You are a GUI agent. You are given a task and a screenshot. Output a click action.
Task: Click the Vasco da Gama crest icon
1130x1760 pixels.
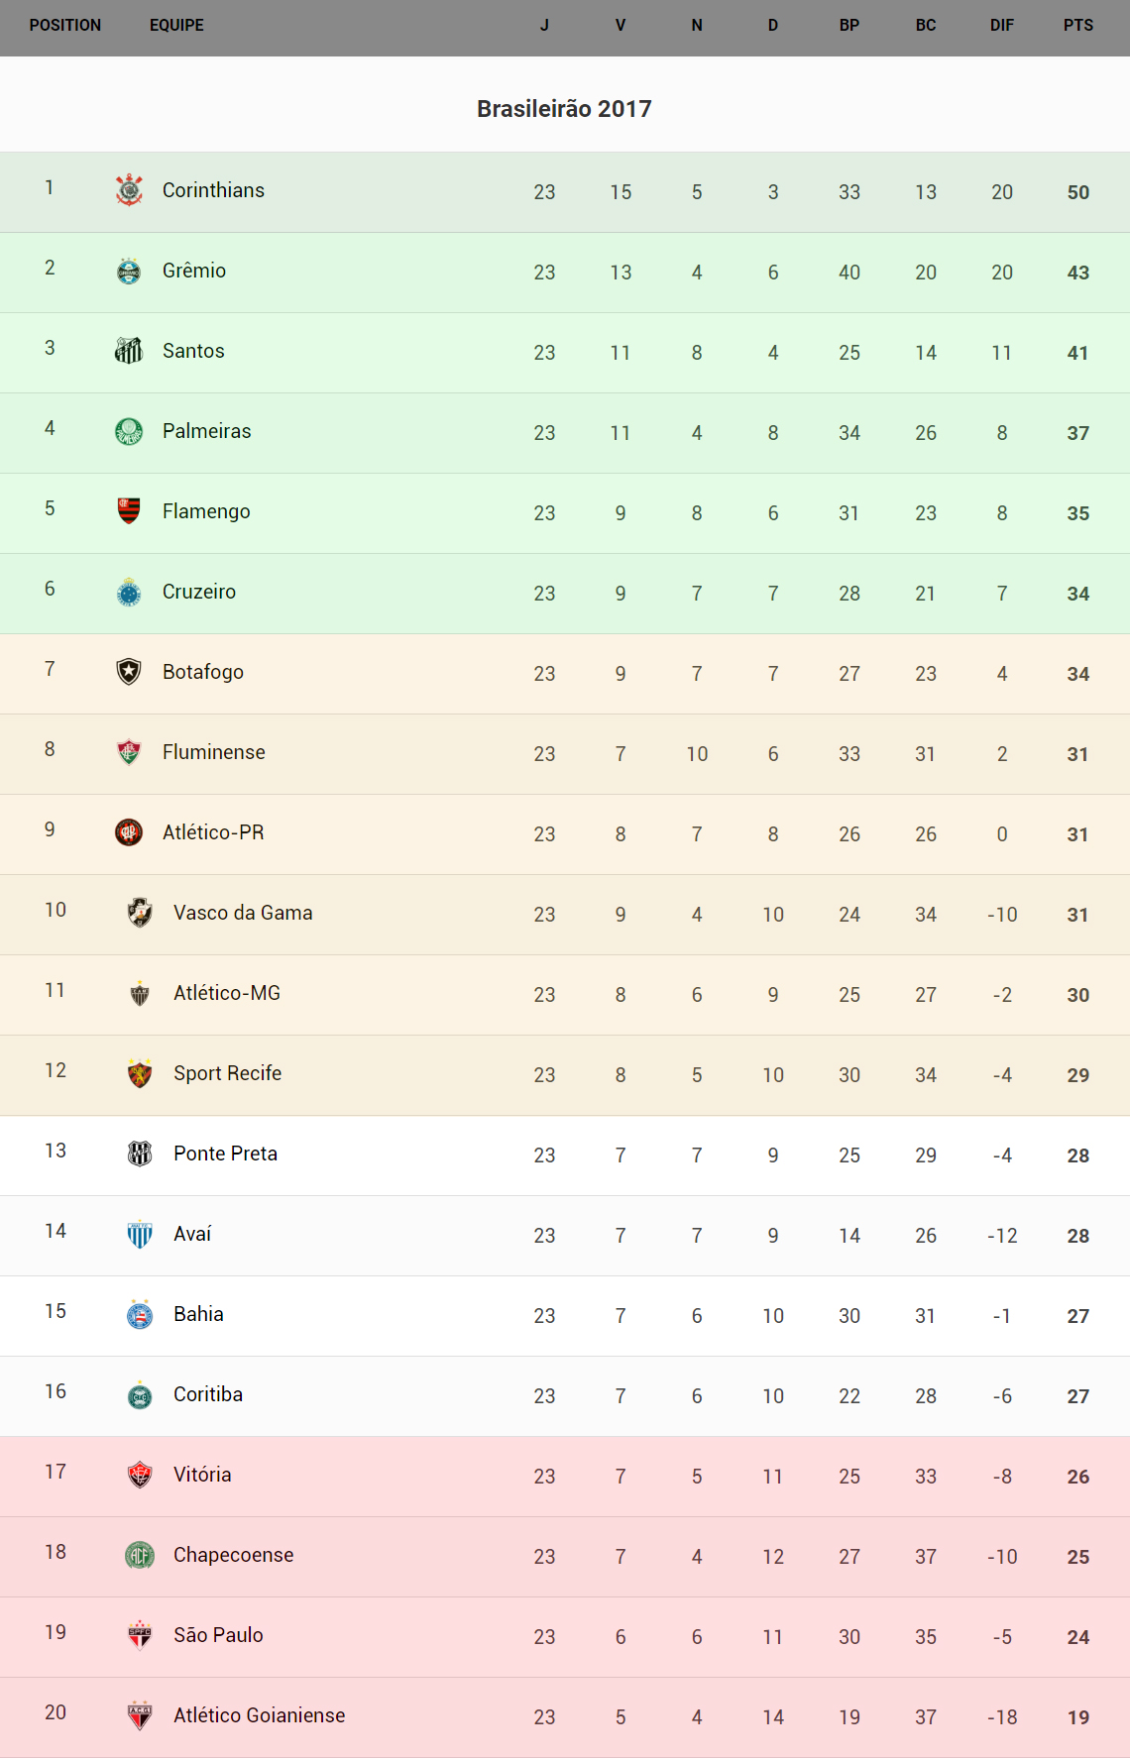[140, 913]
